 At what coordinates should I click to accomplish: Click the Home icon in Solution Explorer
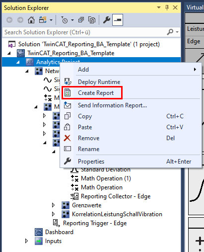[31, 20]
